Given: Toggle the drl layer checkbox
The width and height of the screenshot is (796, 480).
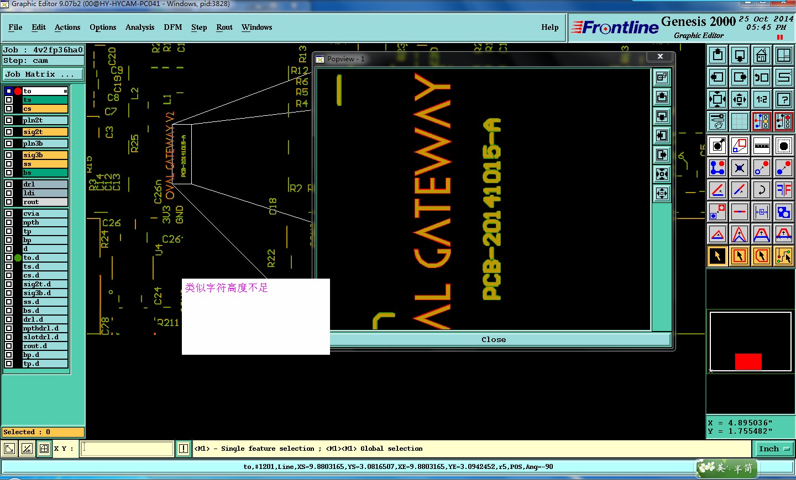Looking at the screenshot, I should tap(9, 184).
